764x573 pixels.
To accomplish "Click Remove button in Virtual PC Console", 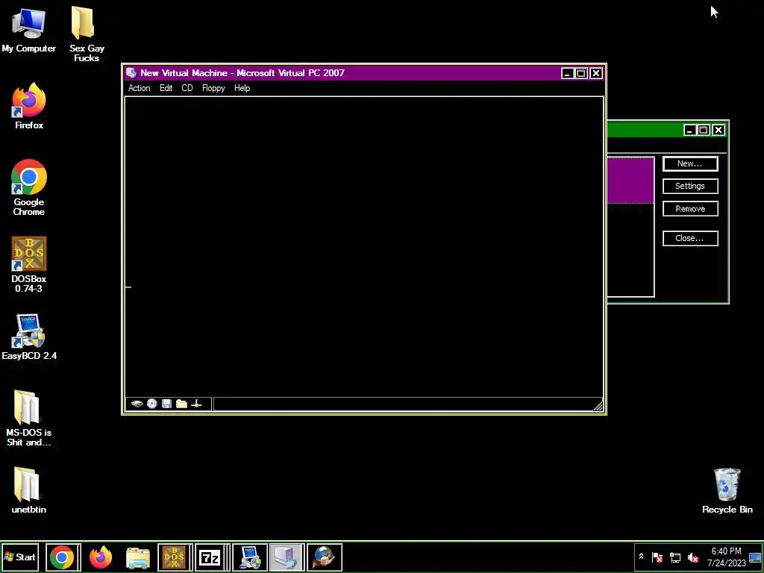I will click(x=690, y=209).
